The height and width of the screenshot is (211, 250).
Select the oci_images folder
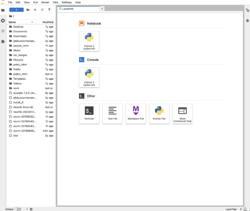click(x=31, y=55)
